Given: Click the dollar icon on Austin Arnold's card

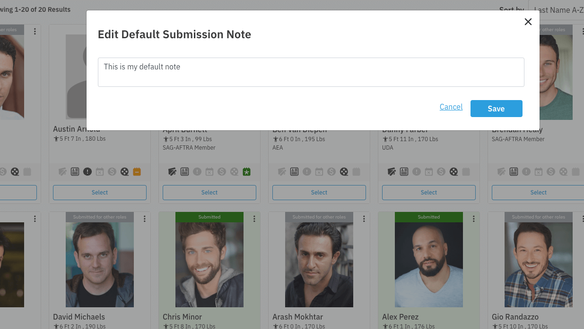Looking at the screenshot, I should pos(112,172).
